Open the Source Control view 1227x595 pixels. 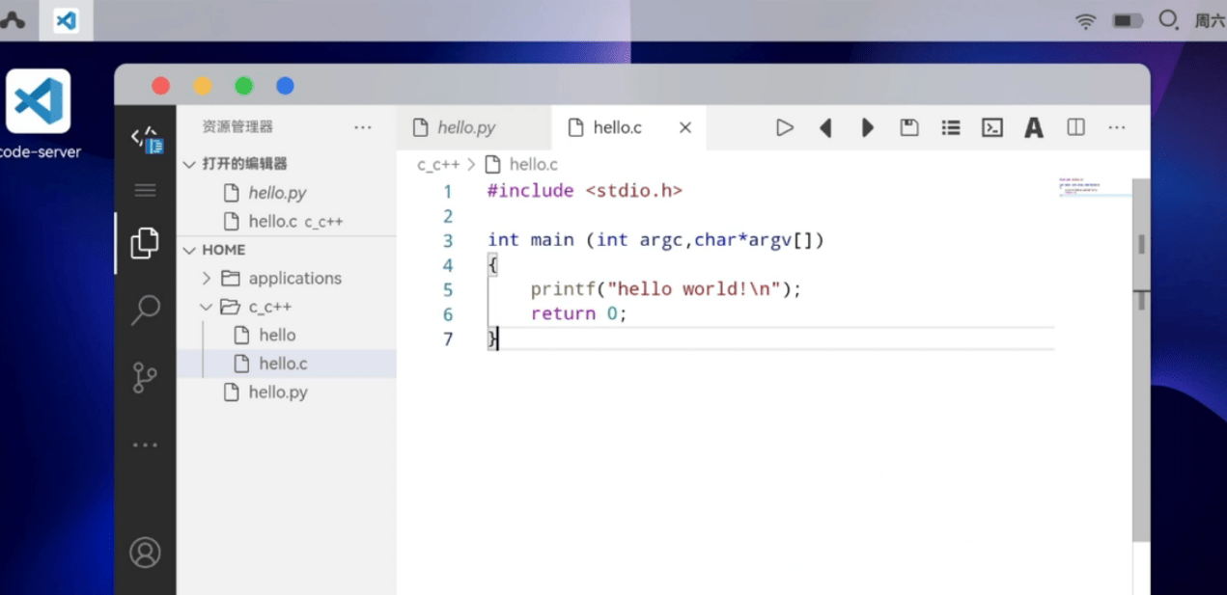coord(145,378)
